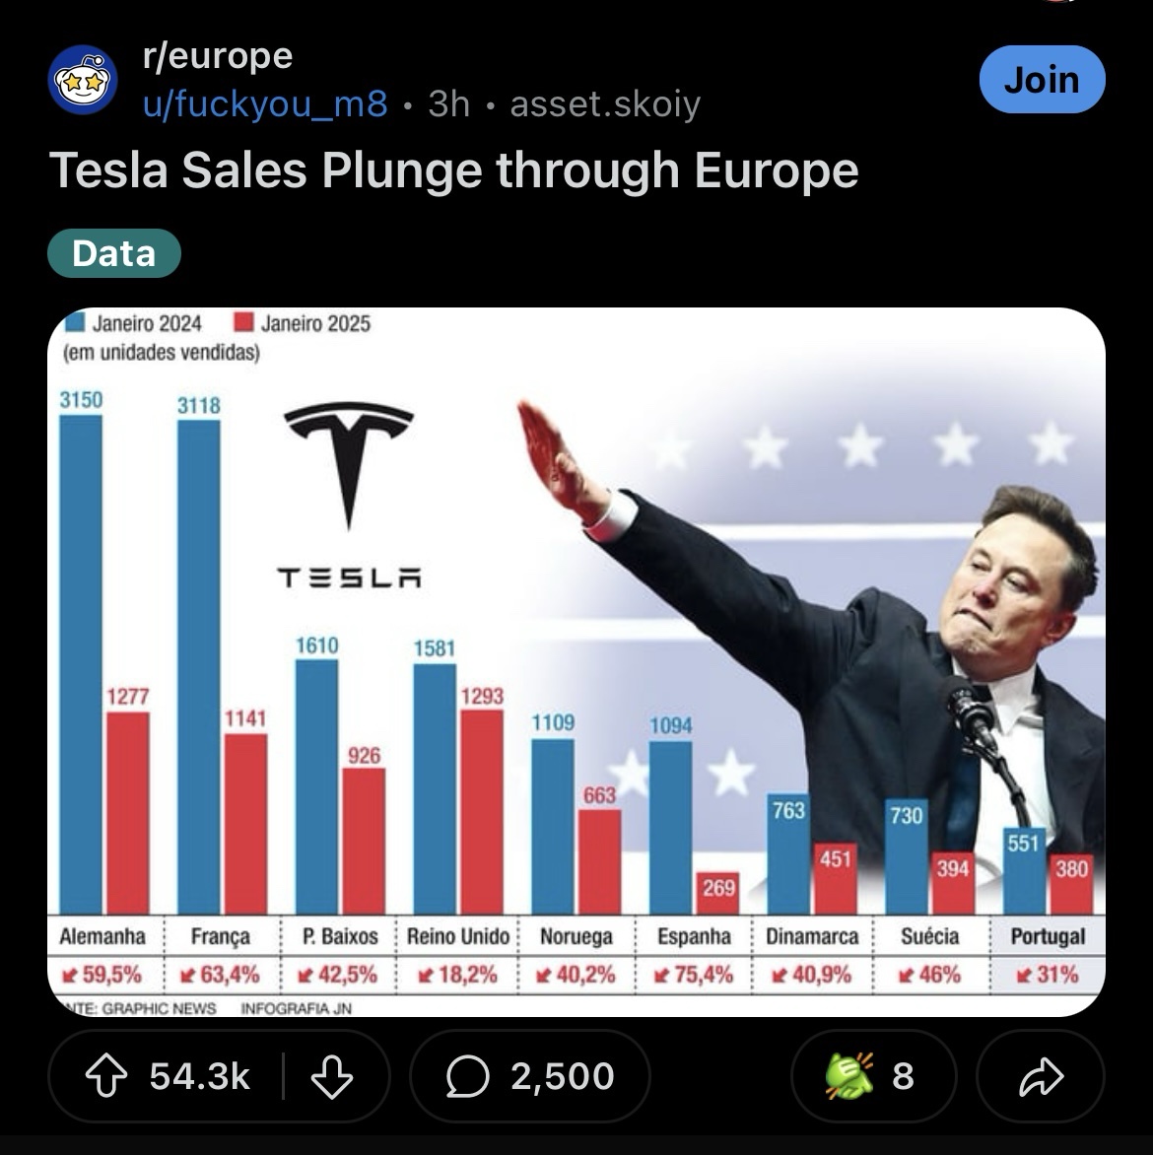Image resolution: width=1153 pixels, height=1155 pixels.
Task: Join the r/europe community
Action: [1042, 80]
